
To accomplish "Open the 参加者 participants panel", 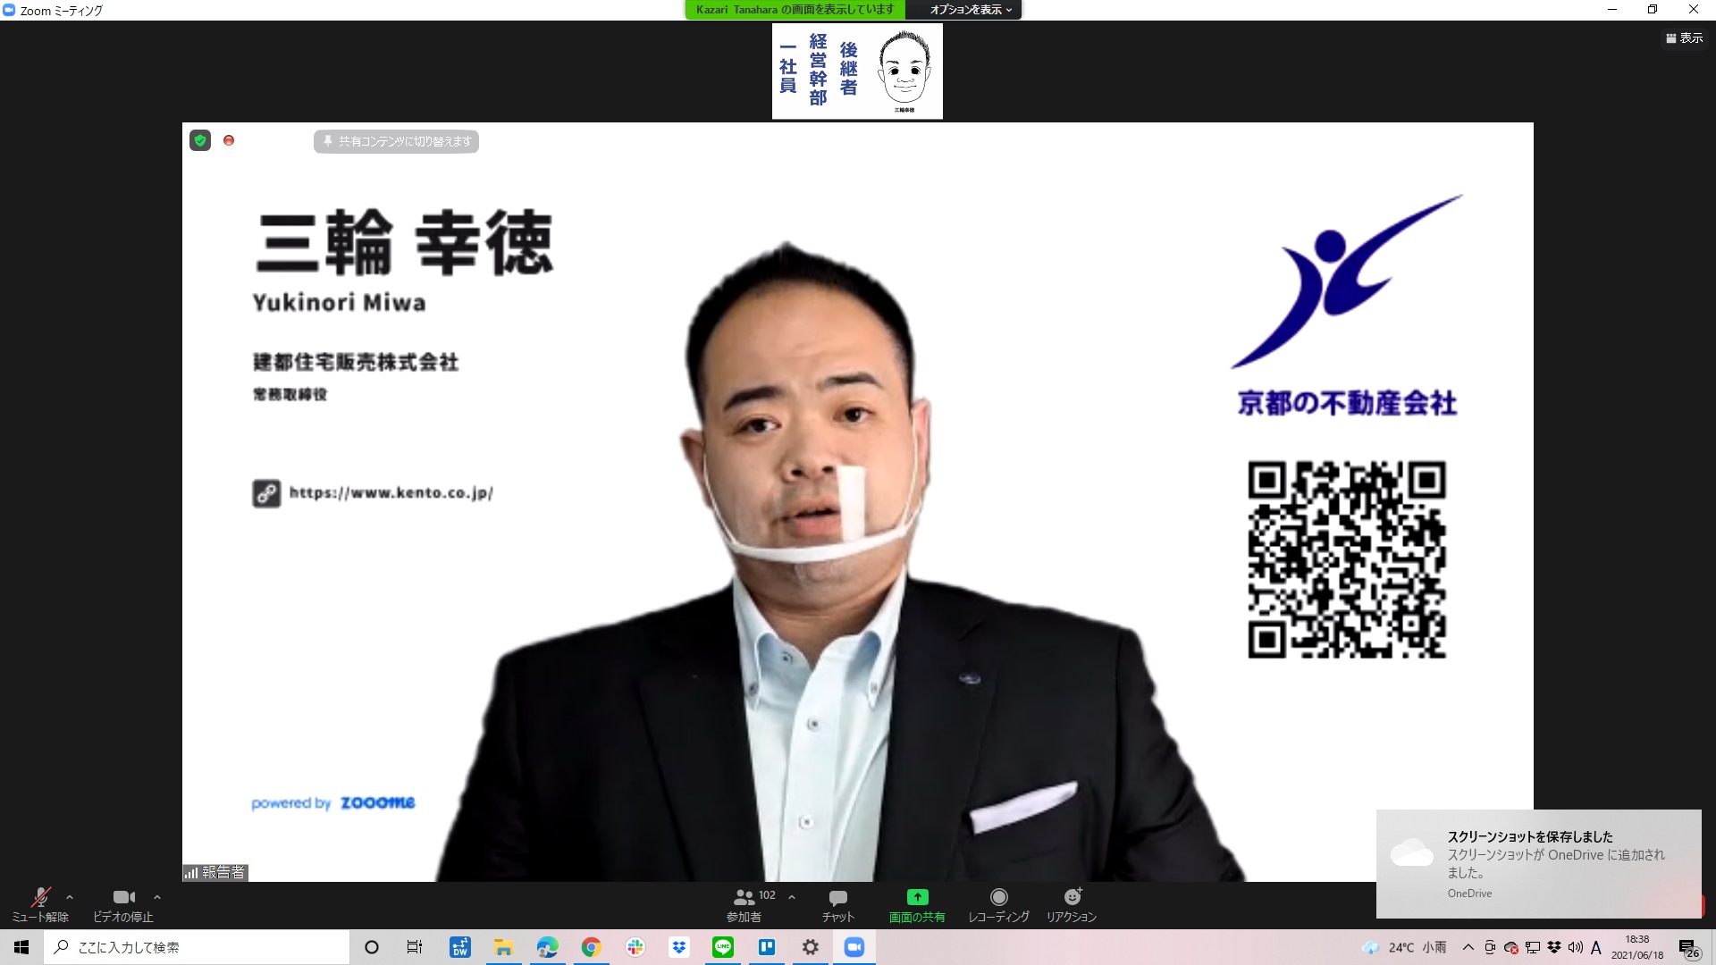I will (x=744, y=904).
